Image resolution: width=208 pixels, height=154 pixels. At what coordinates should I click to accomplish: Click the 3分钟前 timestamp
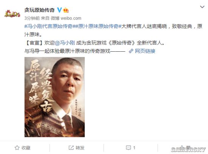pyautogui.click(x=32, y=18)
